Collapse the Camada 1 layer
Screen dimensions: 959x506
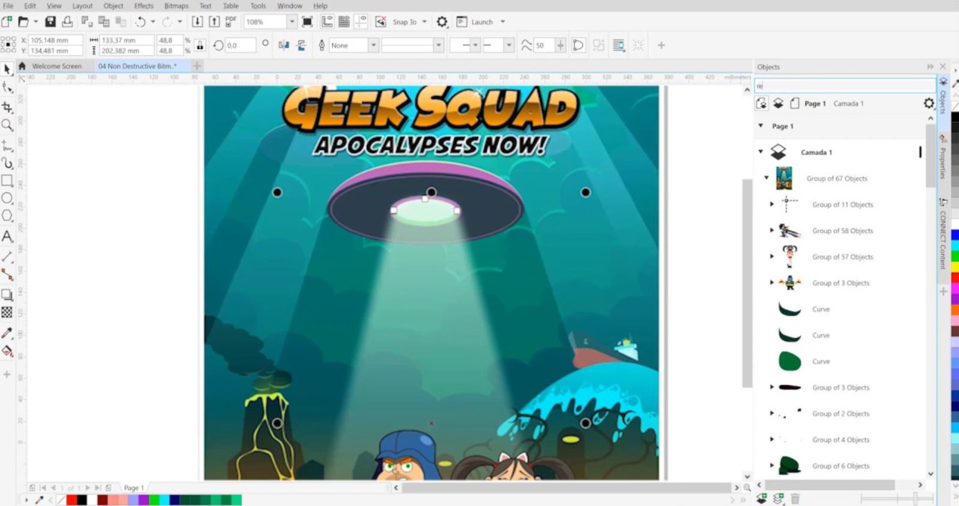click(761, 152)
